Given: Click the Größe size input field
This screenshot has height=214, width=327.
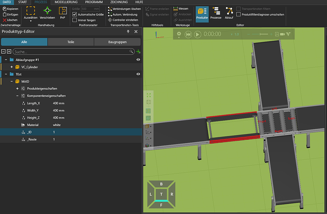Looking at the screenshot, I should pyautogui.click(x=91, y=9).
